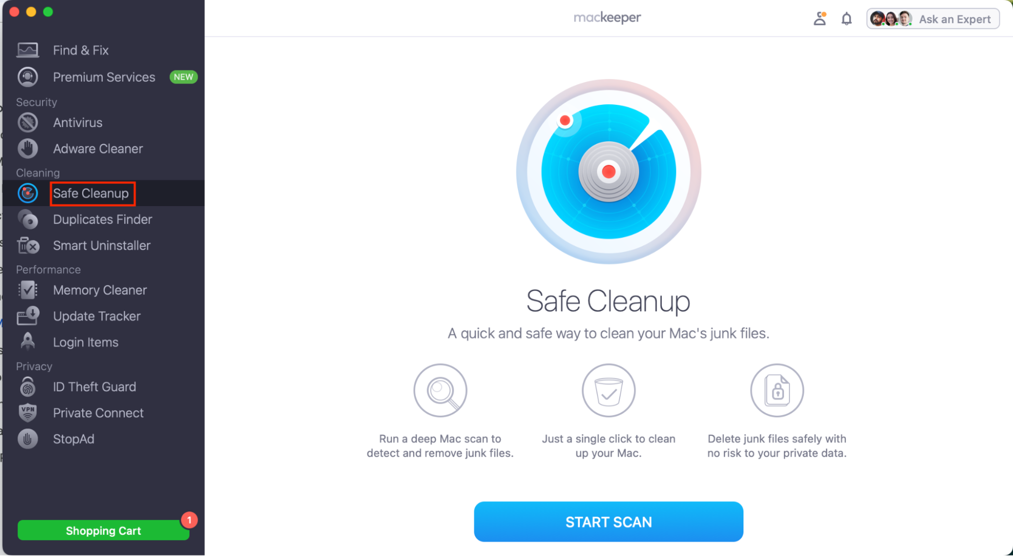Click the mackeeper logo

coord(607,17)
